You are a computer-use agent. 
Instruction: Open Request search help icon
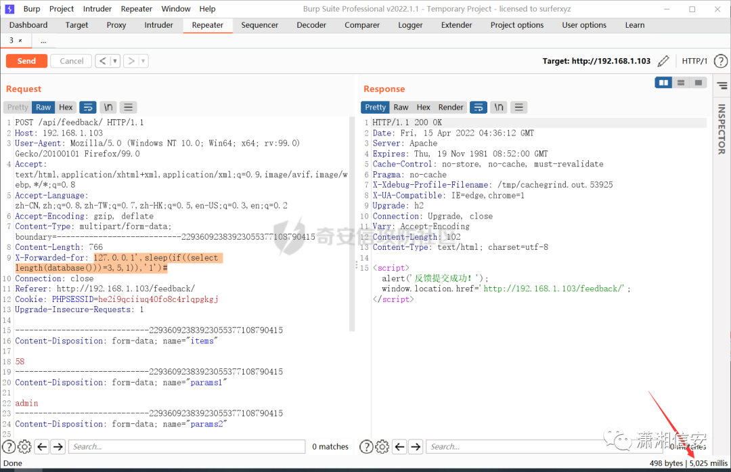tap(9, 446)
